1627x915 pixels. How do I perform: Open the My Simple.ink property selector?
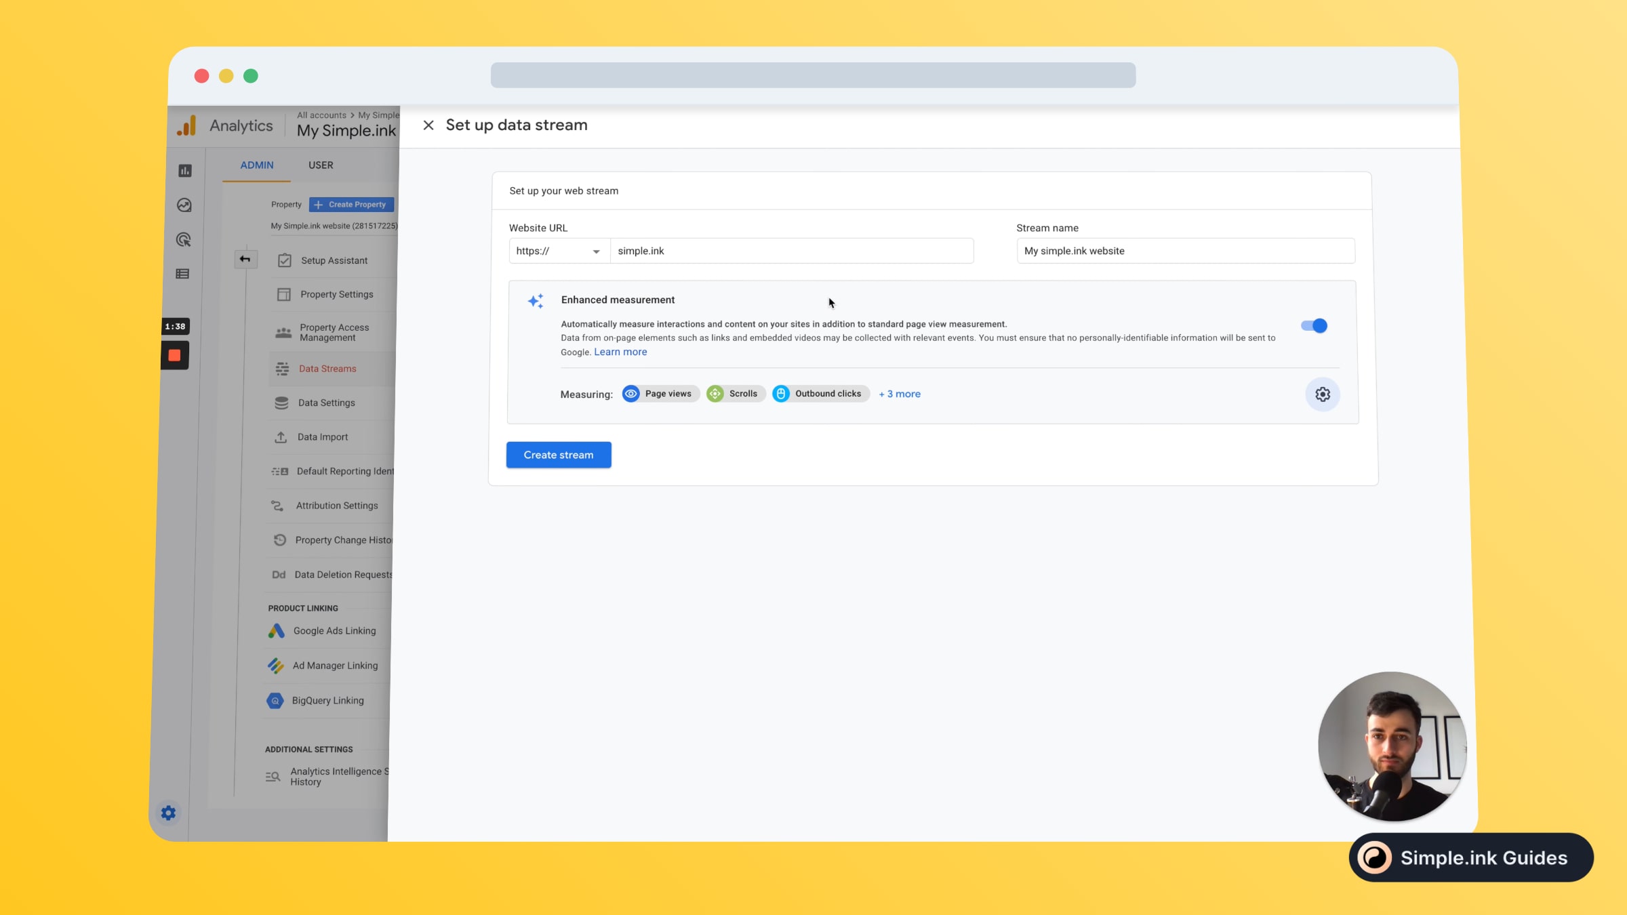[x=346, y=131]
